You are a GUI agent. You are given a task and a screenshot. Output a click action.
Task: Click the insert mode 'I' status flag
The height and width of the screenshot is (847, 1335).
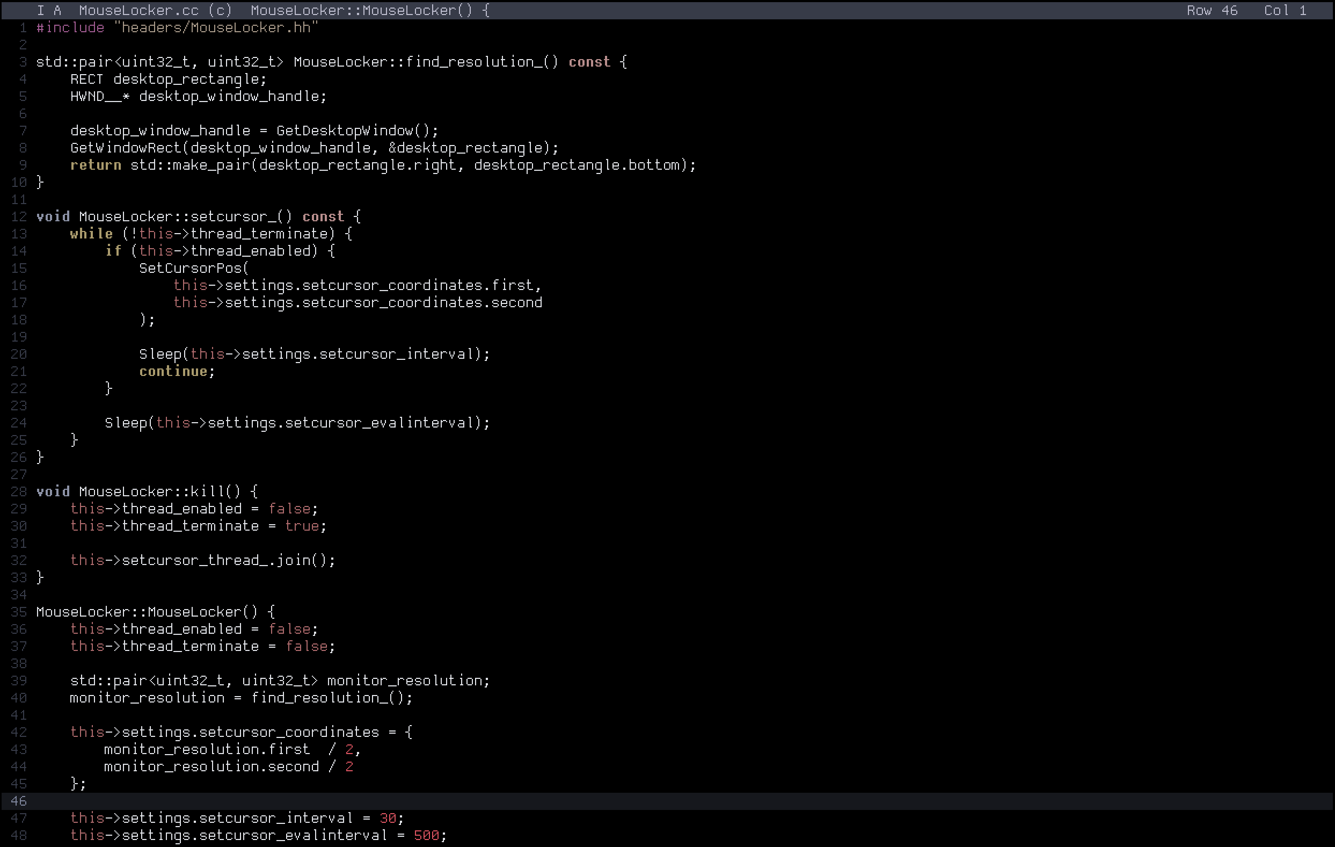point(40,10)
